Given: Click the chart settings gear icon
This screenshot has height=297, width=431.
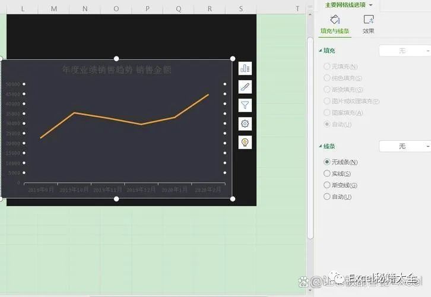Looking at the screenshot, I should pyautogui.click(x=245, y=124).
